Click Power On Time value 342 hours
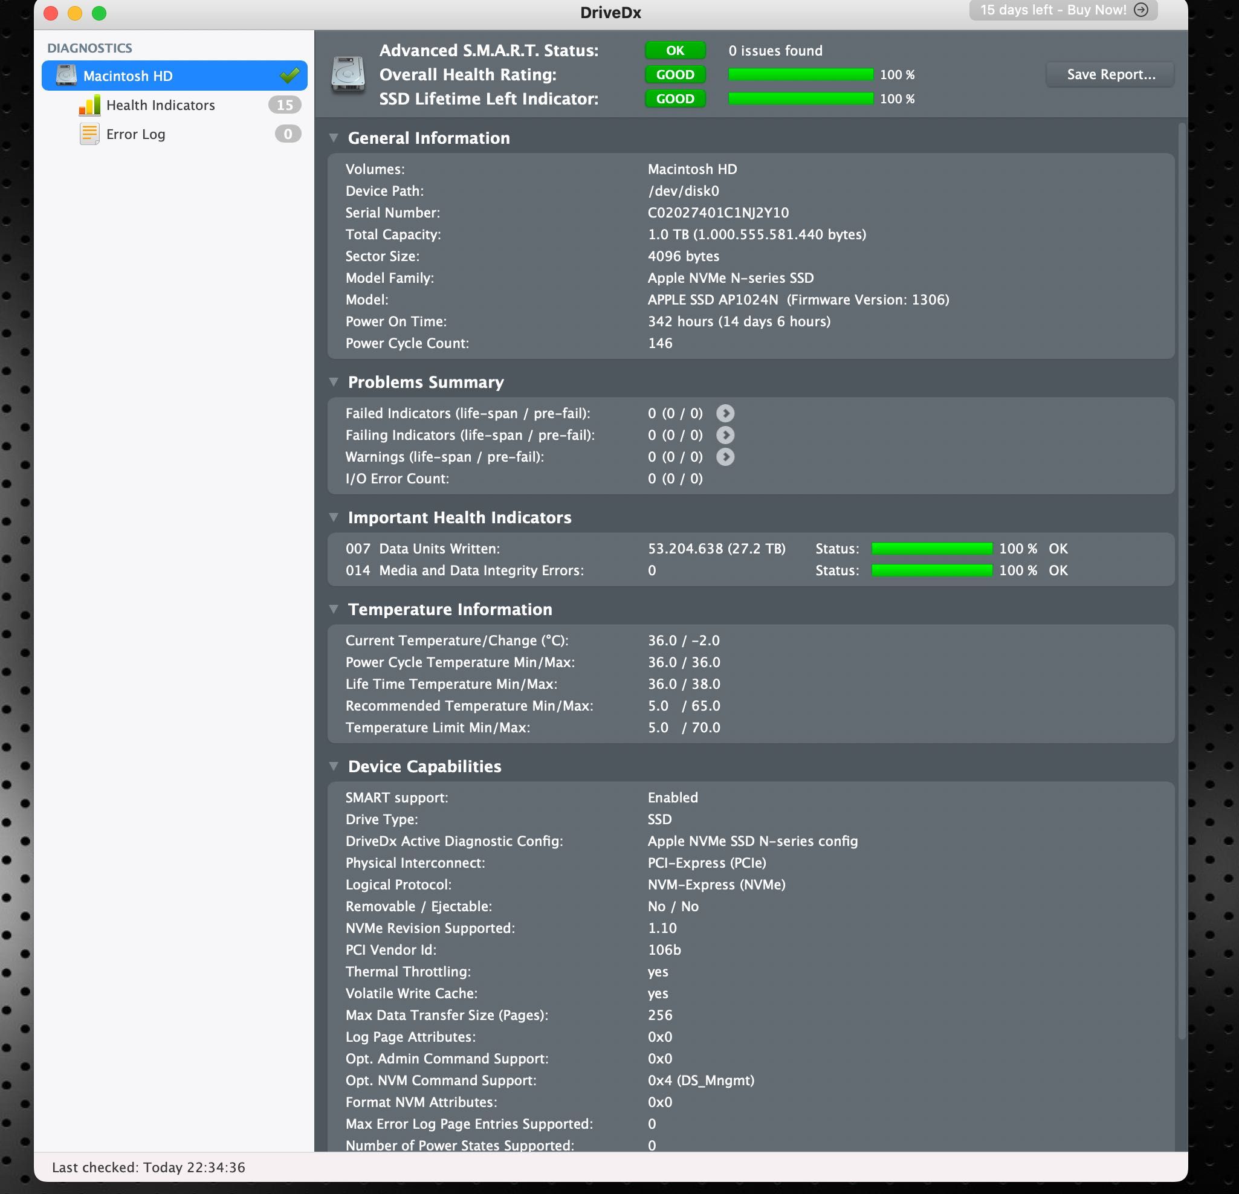This screenshot has width=1239, height=1194. (x=739, y=321)
